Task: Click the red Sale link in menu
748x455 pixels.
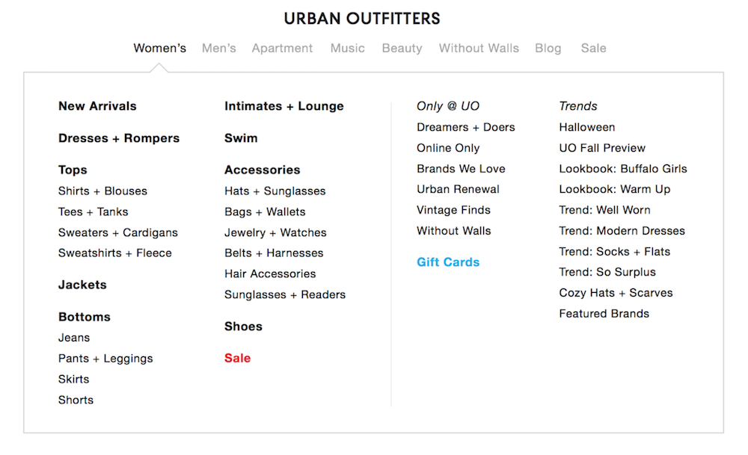Action: point(238,359)
